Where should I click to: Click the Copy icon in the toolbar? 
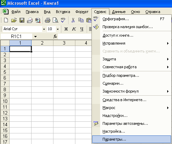pyautogui.click(x=81, y=20)
